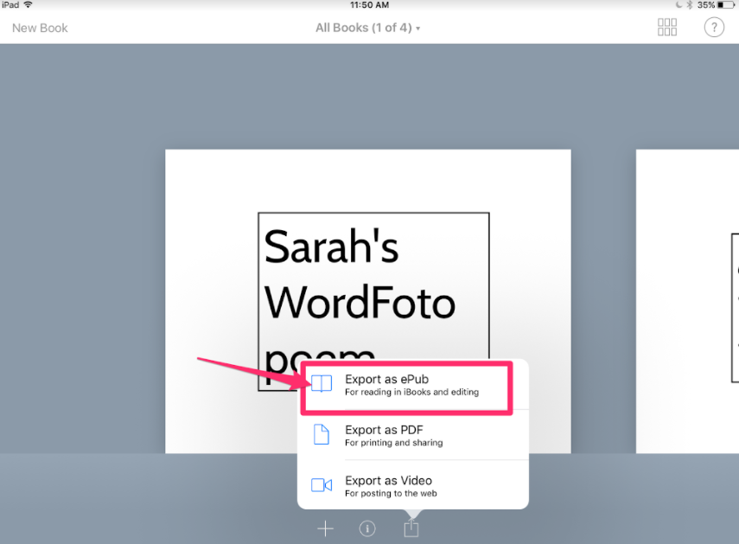Click the plus icon to add a book
Viewport: 739px width, 544px height.
point(325,528)
